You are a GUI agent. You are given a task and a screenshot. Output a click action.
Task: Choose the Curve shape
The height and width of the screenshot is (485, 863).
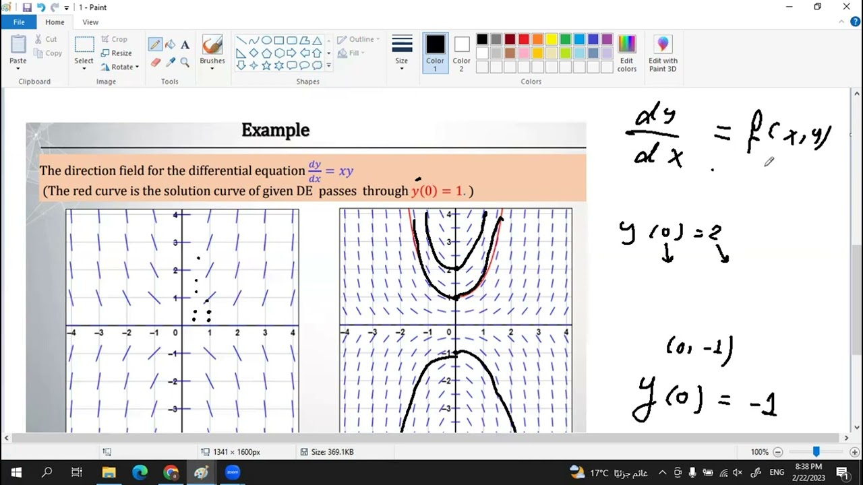click(x=254, y=40)
